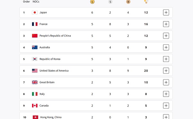Expand Hong Kong, China row
This screenshot has width=193, height=119.
point(166,117)
